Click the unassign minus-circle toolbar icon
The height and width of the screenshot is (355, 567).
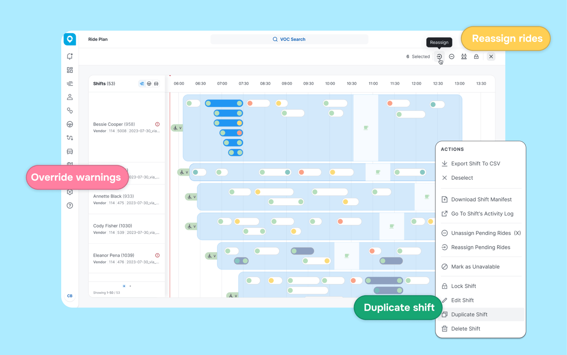pos(451,57)
